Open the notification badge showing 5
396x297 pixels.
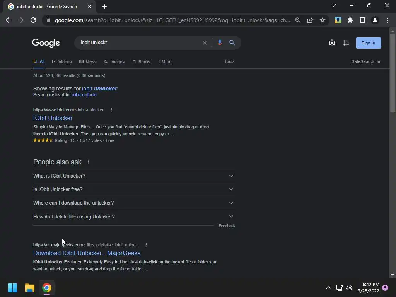(x=385, y=288)
